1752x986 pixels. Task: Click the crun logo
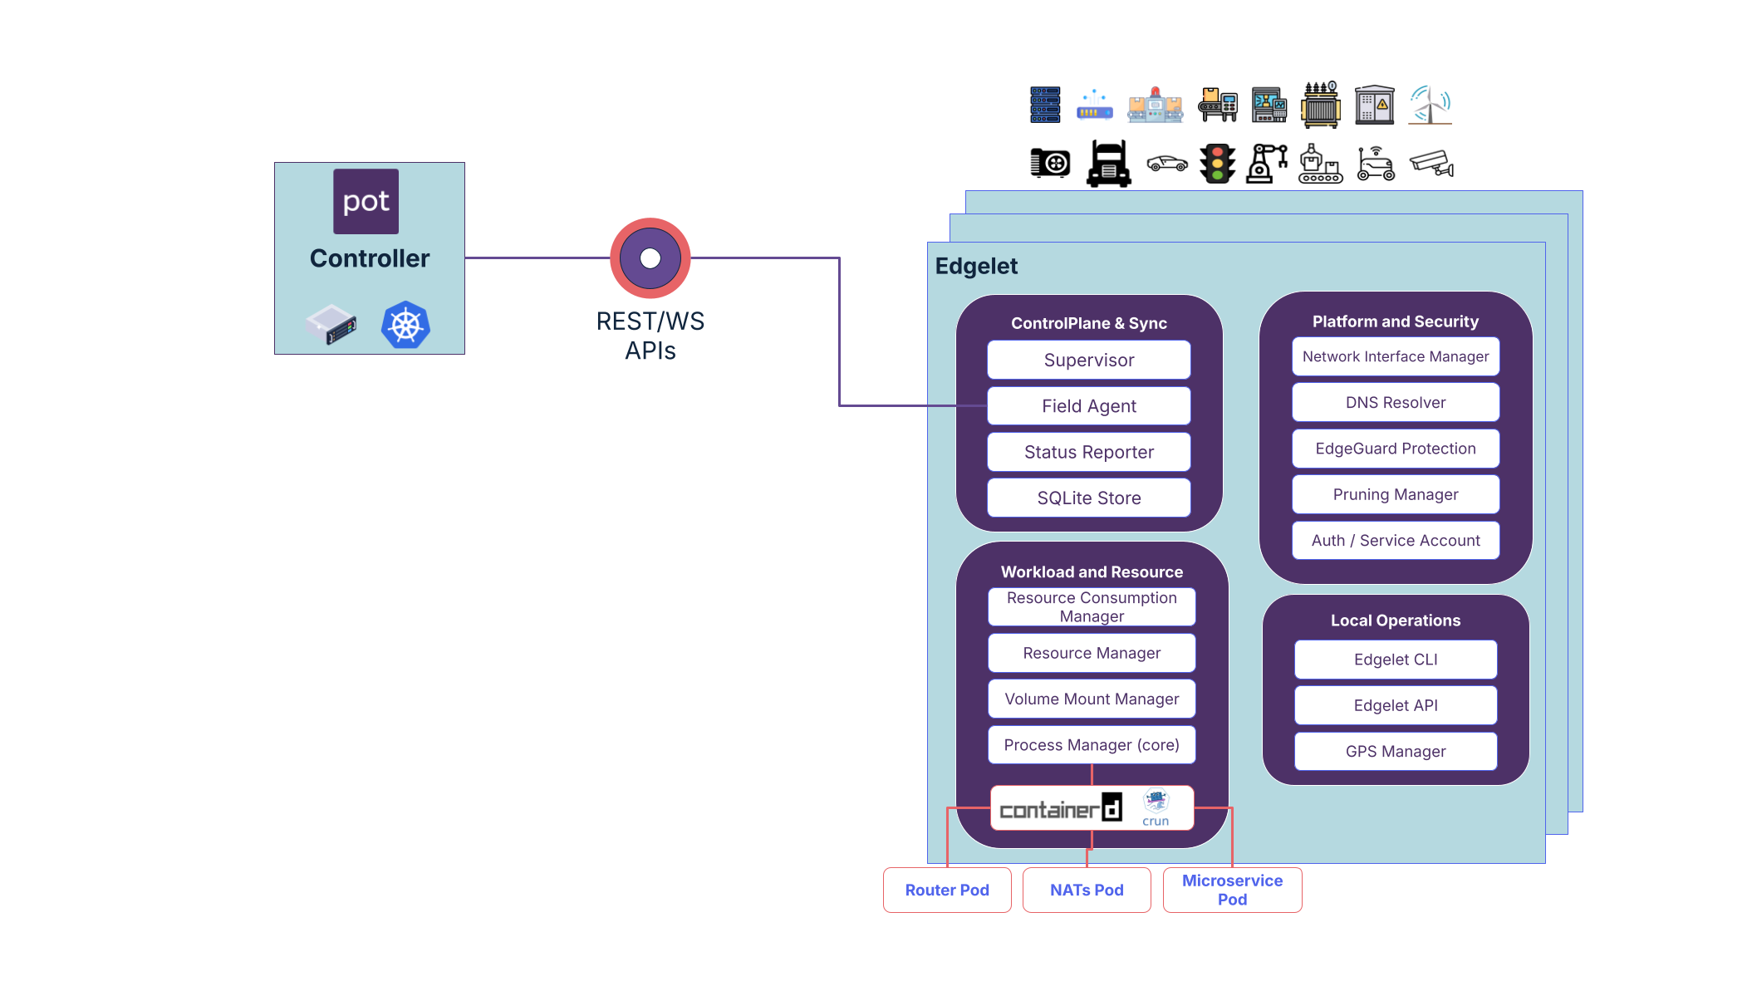(x=1156, y=808)
